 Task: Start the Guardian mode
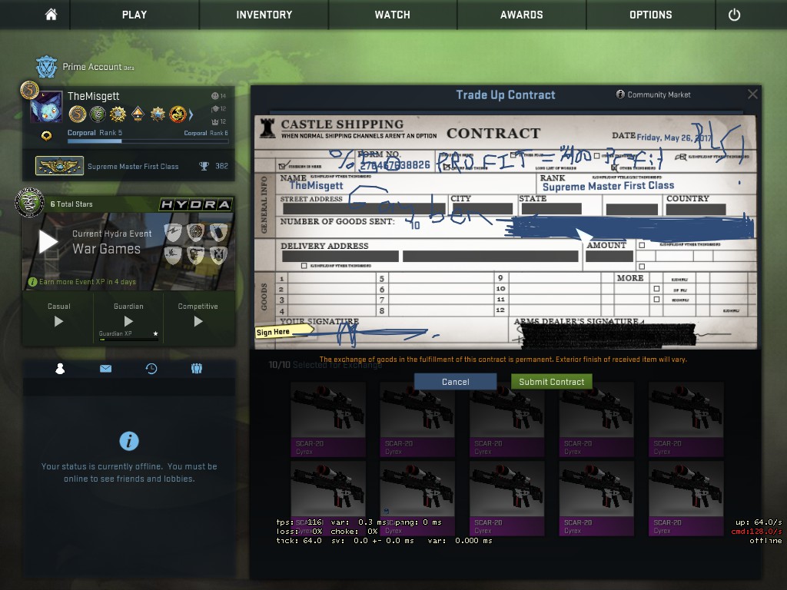point(128,321)
